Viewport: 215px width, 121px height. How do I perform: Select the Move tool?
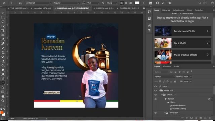[3, 13]
